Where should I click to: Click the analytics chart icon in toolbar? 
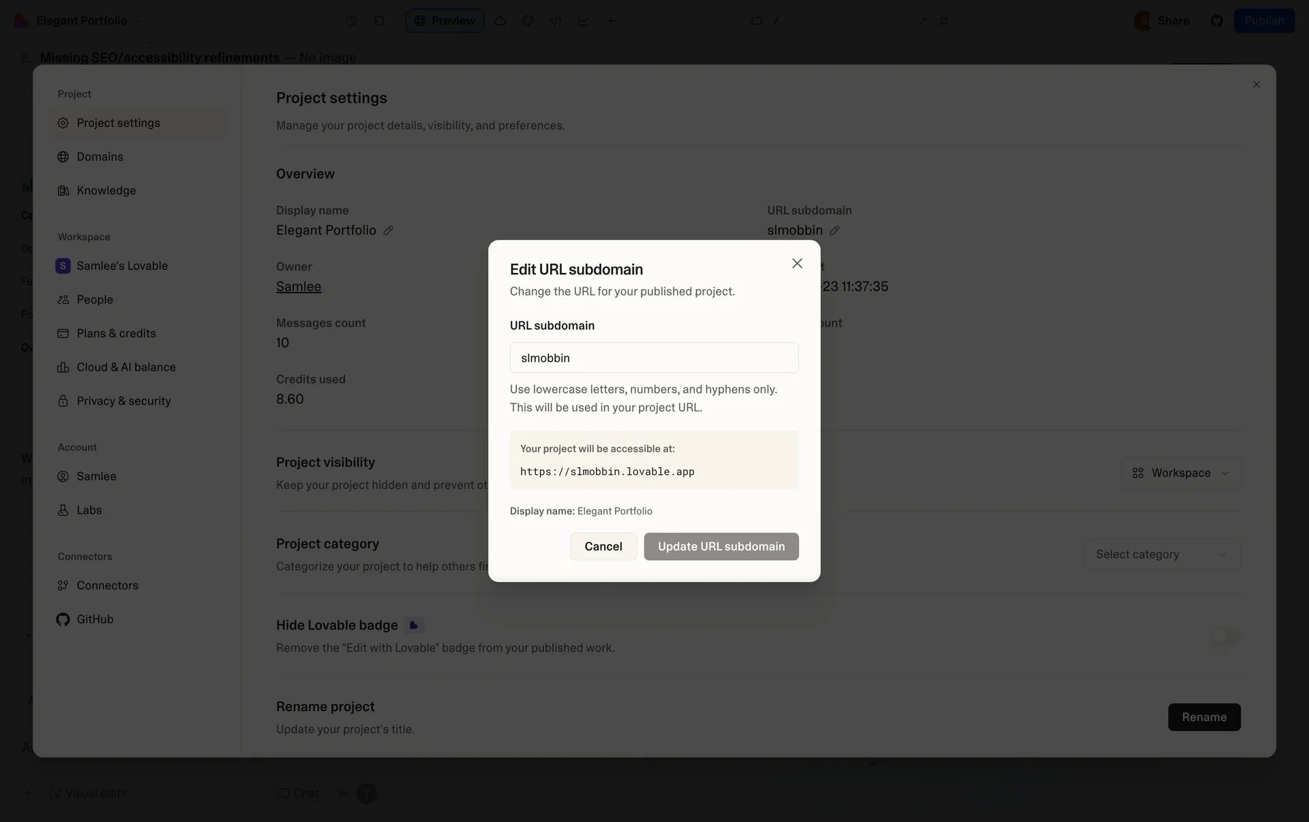click(x=584, y=20)
